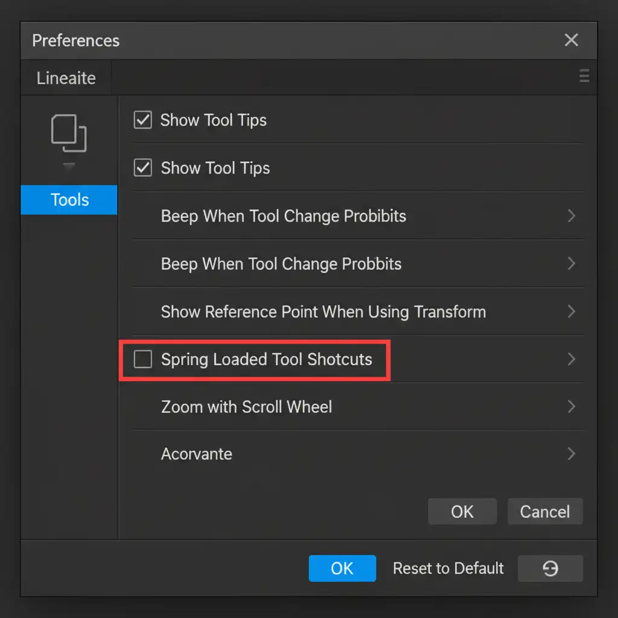Click the Cancel button
The height and width of the screenshot is (618, 618).
pos(544,512)
